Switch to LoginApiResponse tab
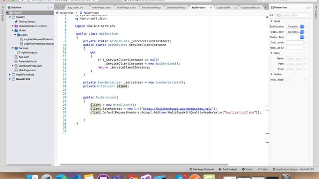Viewport: 319px width, 179px height. [x=250, y=7]
